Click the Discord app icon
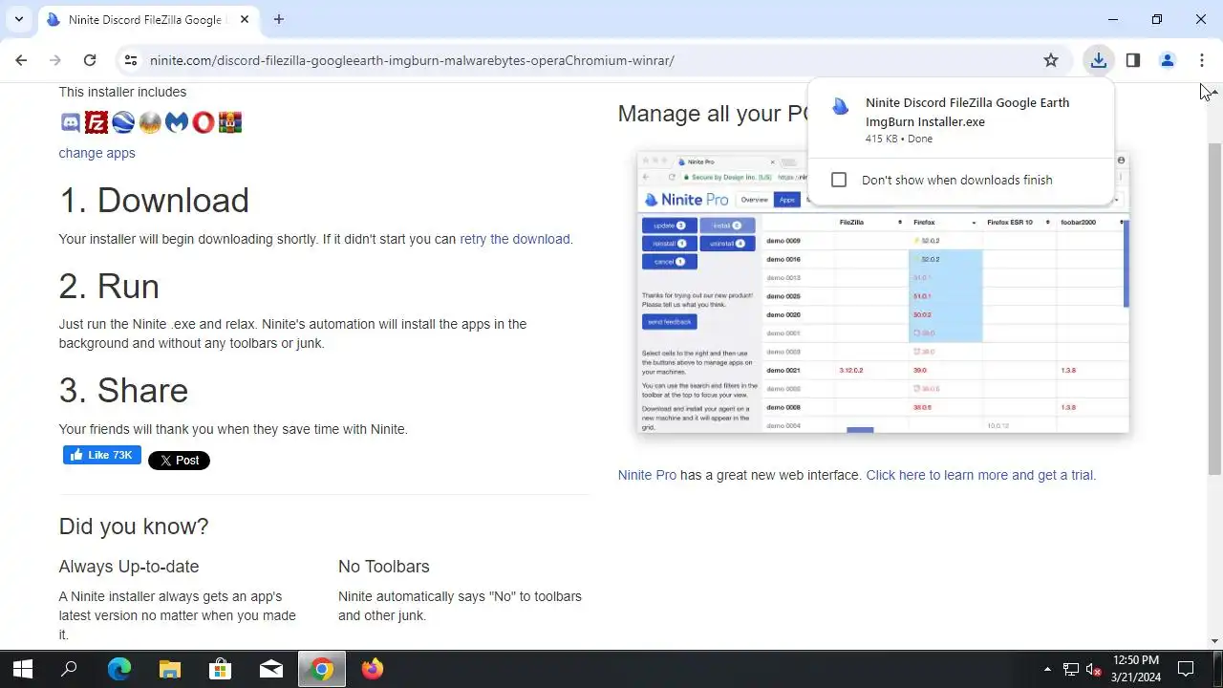 [x=70, y=122]
